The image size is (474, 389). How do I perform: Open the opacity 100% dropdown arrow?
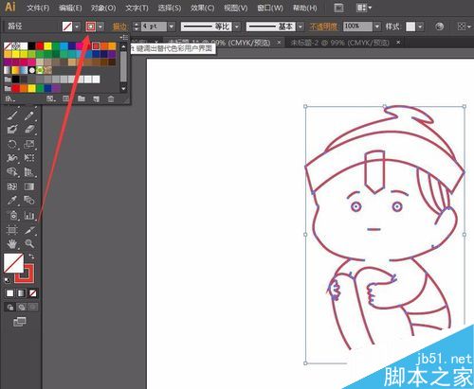377,27
